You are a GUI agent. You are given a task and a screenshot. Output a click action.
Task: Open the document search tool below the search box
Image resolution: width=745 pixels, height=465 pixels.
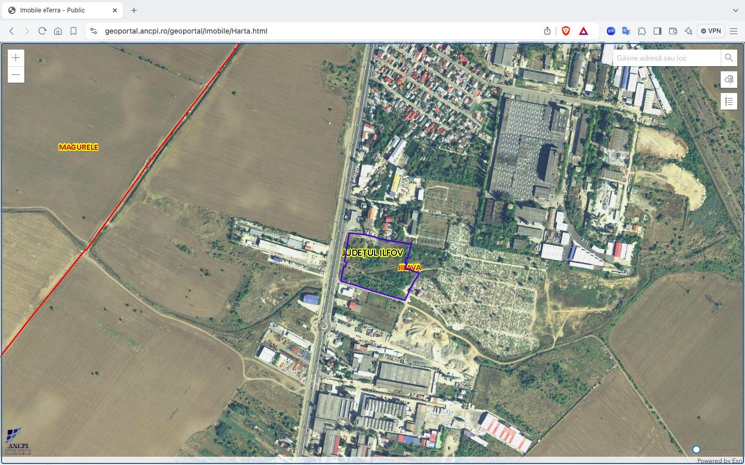(x=728, y=80)
